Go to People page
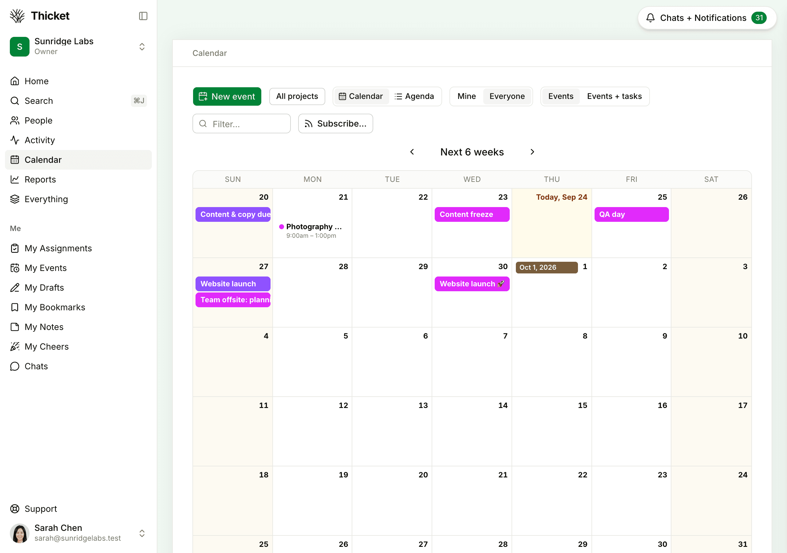Viewport: 787px width, 553px height. [78, 121]
